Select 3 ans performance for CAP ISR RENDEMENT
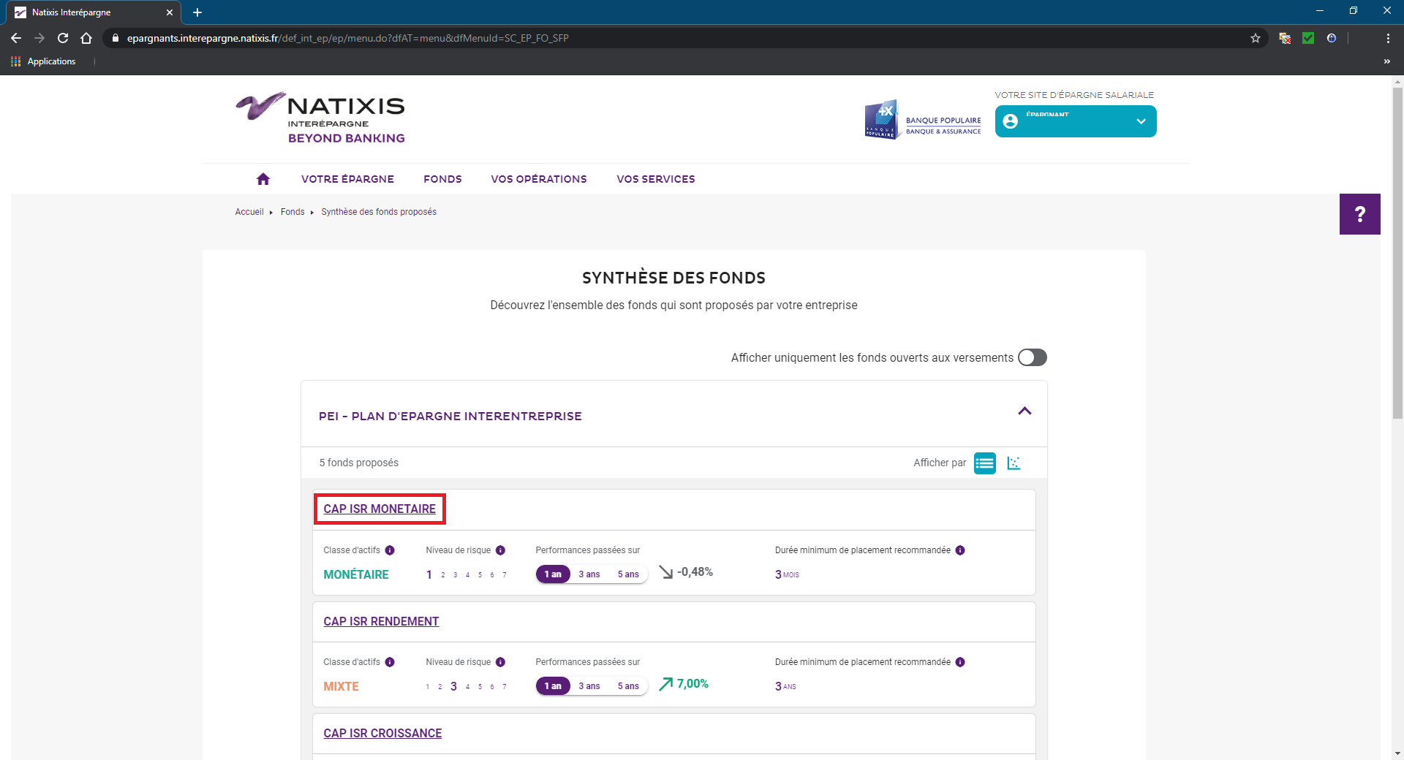 (x=589, y=686)
